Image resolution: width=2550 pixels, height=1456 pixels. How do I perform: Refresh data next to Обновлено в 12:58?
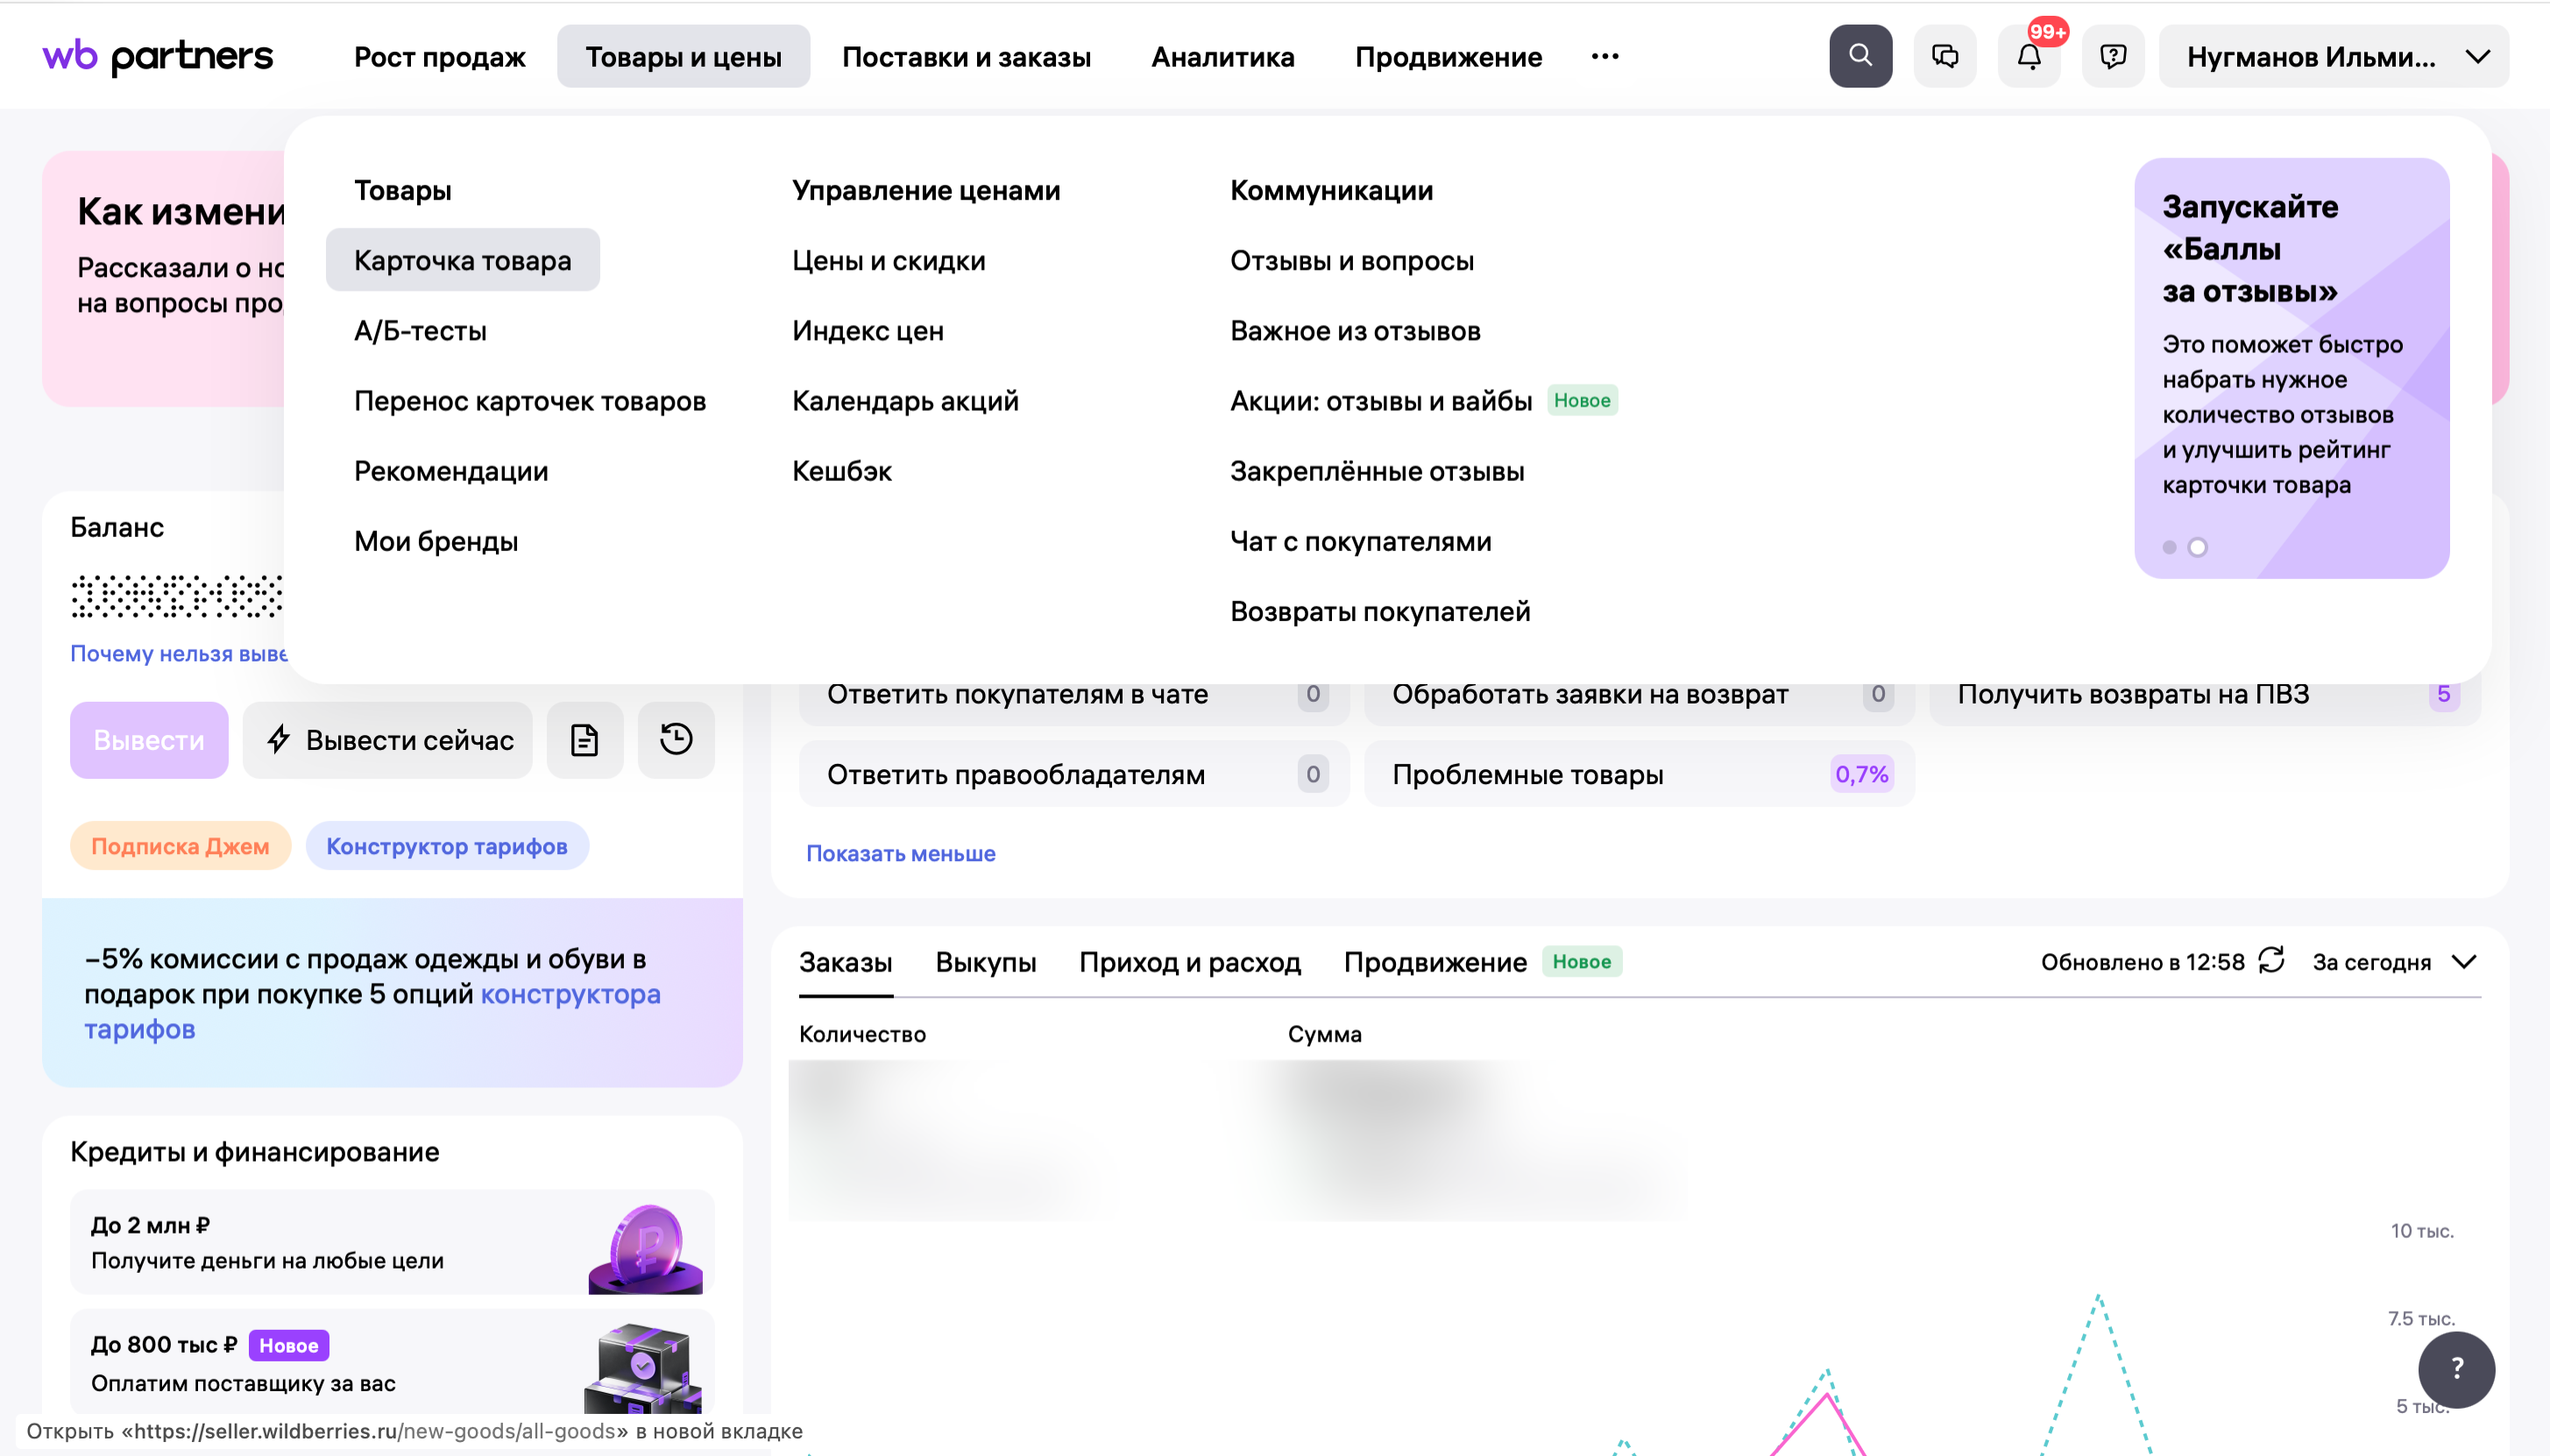coord(2272,961)
